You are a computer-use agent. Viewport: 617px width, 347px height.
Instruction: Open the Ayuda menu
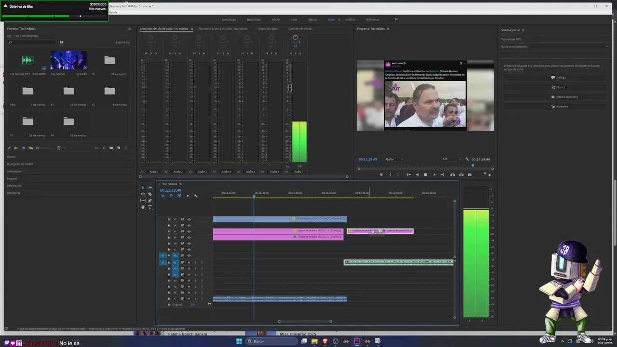[x=113, y=12]
